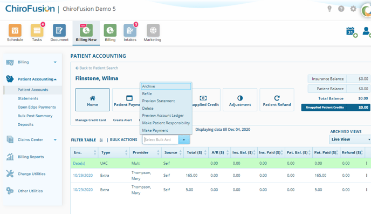371x214 pixels.
Task: Open the Marketing globe icon
Action: (x=153, y=30)
